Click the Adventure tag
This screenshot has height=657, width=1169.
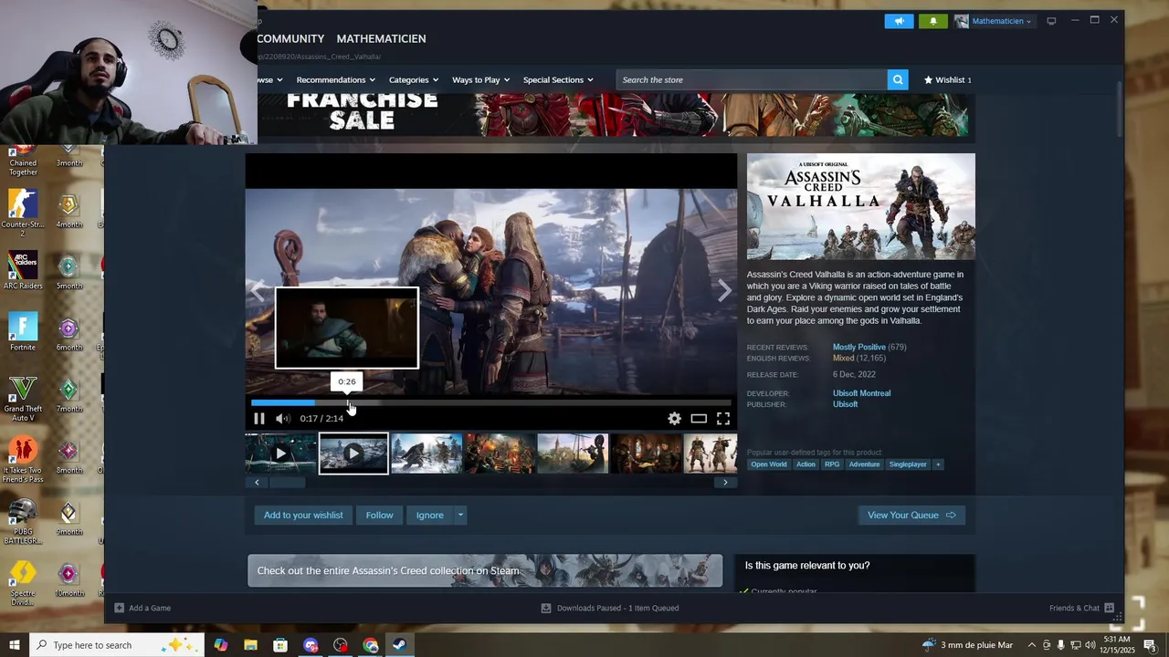[x=864, y=464]
